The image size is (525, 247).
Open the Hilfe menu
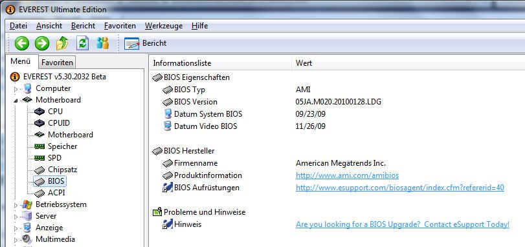click(199, 26)
